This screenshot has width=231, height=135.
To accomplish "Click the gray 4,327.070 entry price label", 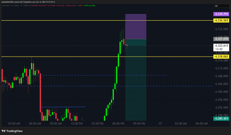I will pyautogui.click(x=221, y=39).
